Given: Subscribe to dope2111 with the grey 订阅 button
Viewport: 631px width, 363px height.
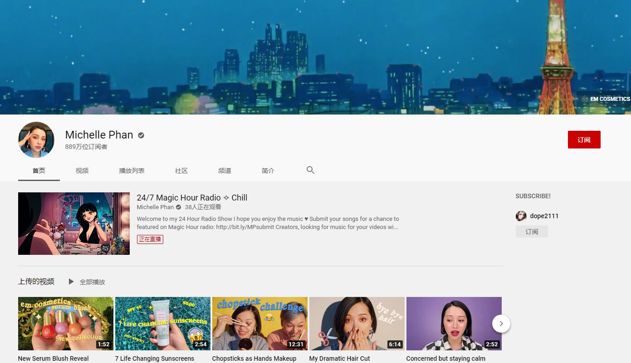Looking at the screenshot, I should coord(532,232).
